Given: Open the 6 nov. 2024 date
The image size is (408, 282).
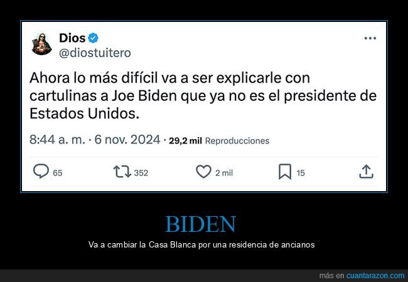Looking at the screenshot, I should (127, 140).
